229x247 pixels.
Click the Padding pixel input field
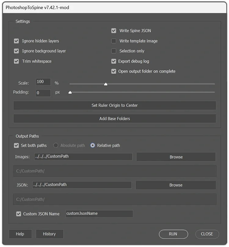click(43, 93)
